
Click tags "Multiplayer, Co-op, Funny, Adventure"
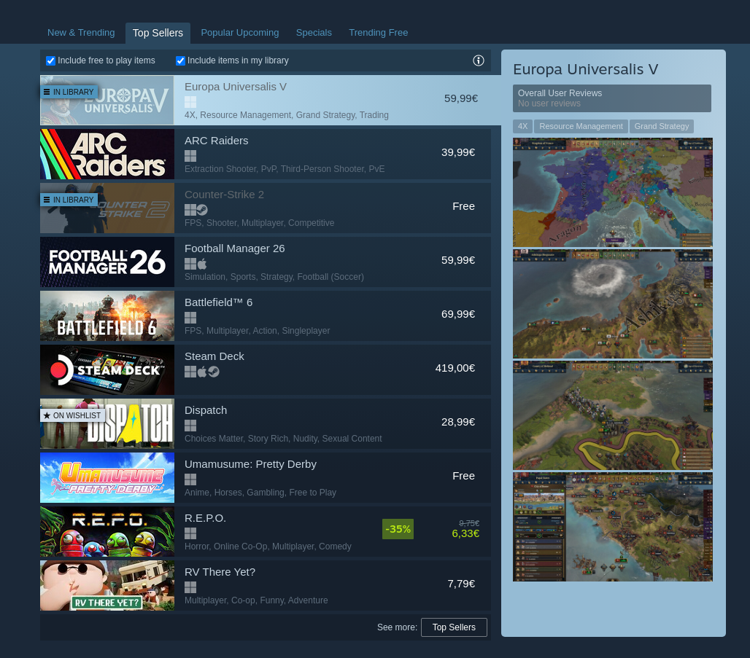click(x=256, y=600)
